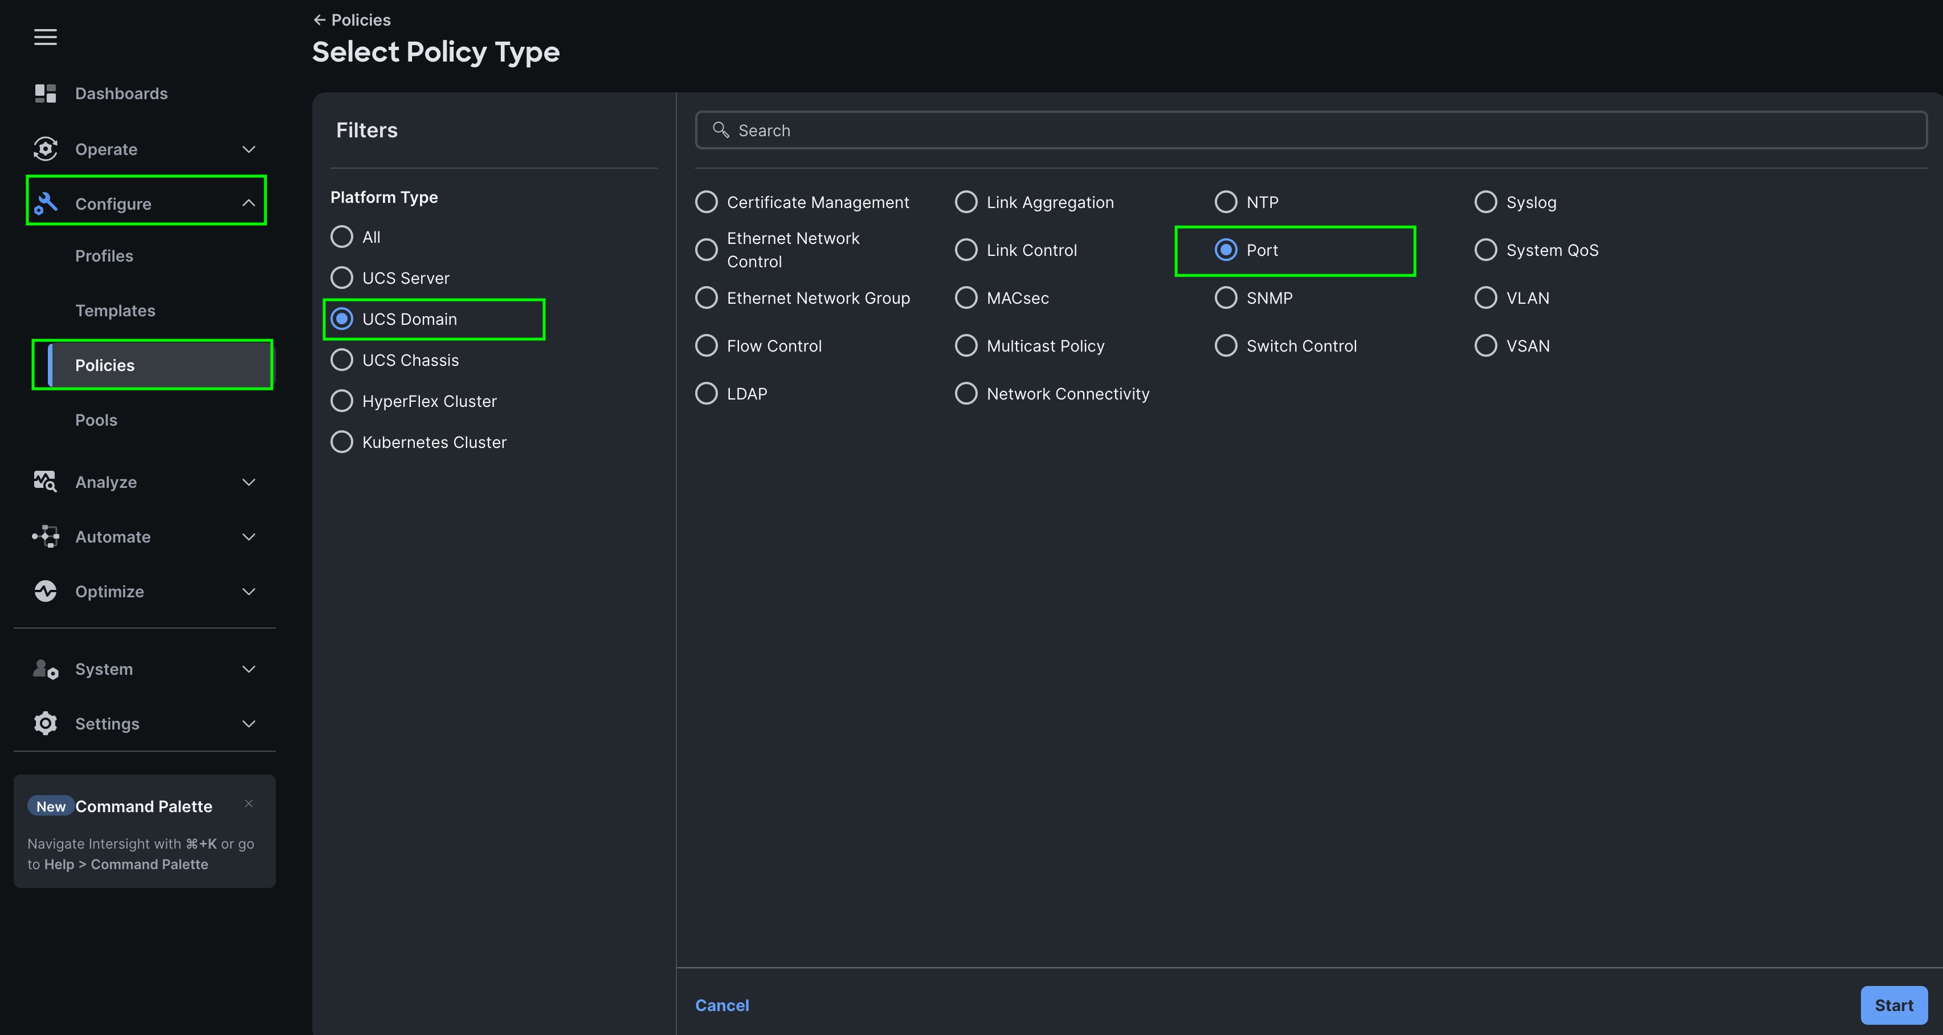Click the Operate gear-cycle icon
Screen dimensions: 1943x1035
point(45,149)
